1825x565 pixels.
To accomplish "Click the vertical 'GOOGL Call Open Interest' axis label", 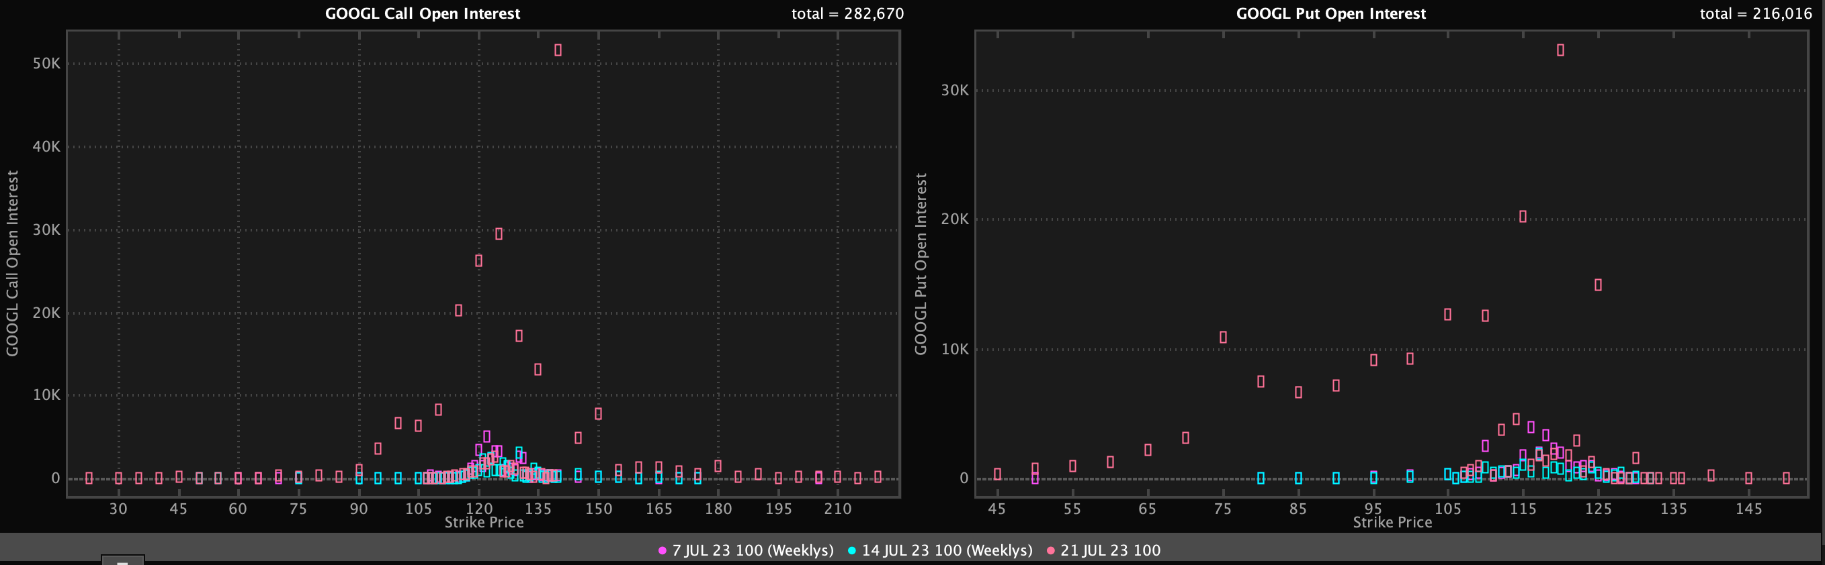I will pos(13,263).
